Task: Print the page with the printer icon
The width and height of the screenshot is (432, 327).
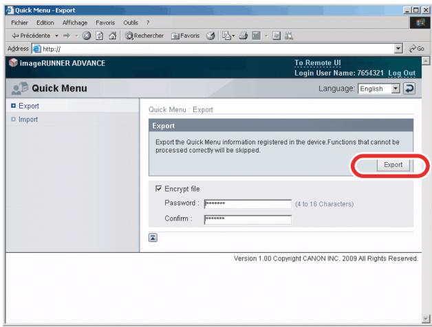Action: 243,36
